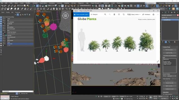Click the Reload from disk button

pos(169,83)
